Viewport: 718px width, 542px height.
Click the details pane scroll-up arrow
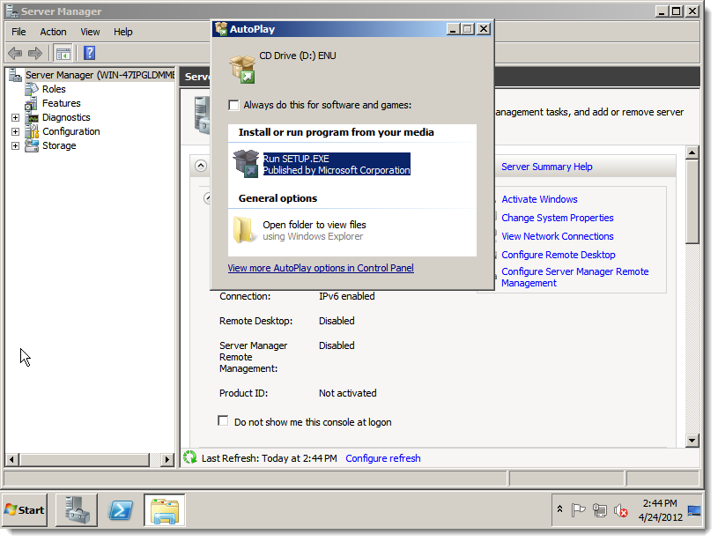click(692, 152)
